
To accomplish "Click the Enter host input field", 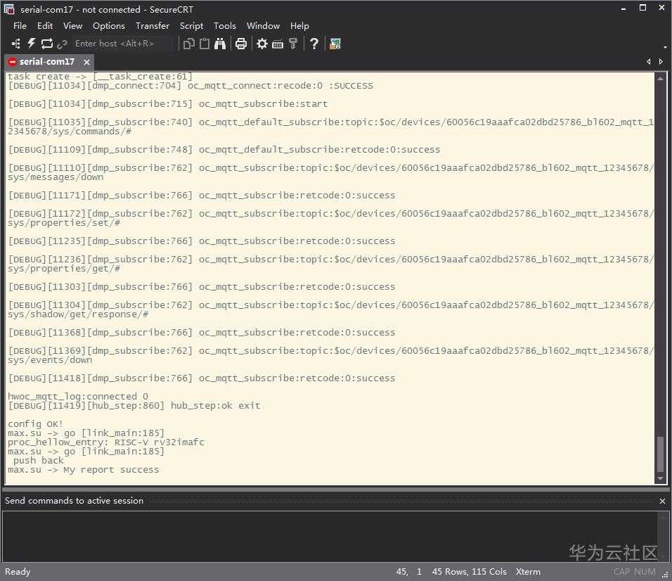I will point(122,44).
